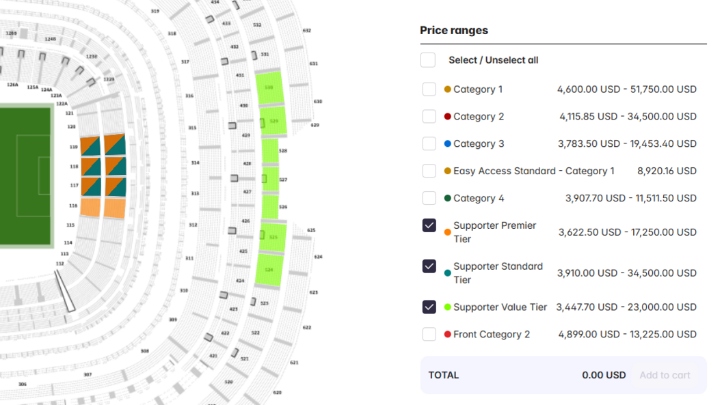The width and height of the screenshot is (722, 405).
Task: Uncheck the Supporter Premier Tier checkbox
Action: 429,225
